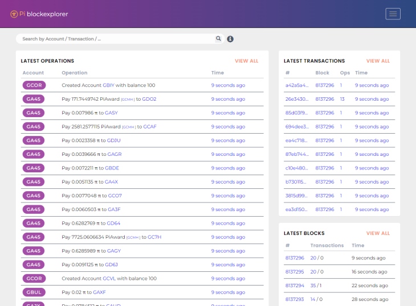The height and width of the screenshot is (306, 416).
Task: Open block 8137295 in Latest Blocks
Action: click(294, 272)
